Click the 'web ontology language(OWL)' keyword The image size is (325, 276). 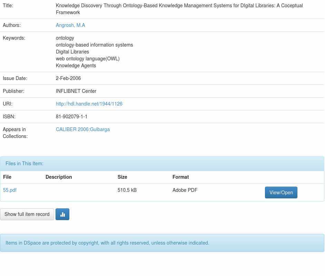88,59
